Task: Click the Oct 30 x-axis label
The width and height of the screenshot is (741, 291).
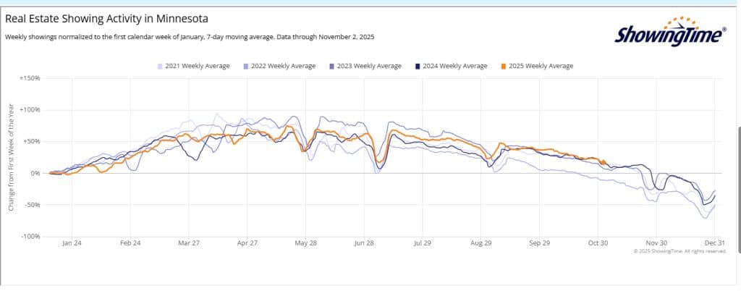Action: 598,243
